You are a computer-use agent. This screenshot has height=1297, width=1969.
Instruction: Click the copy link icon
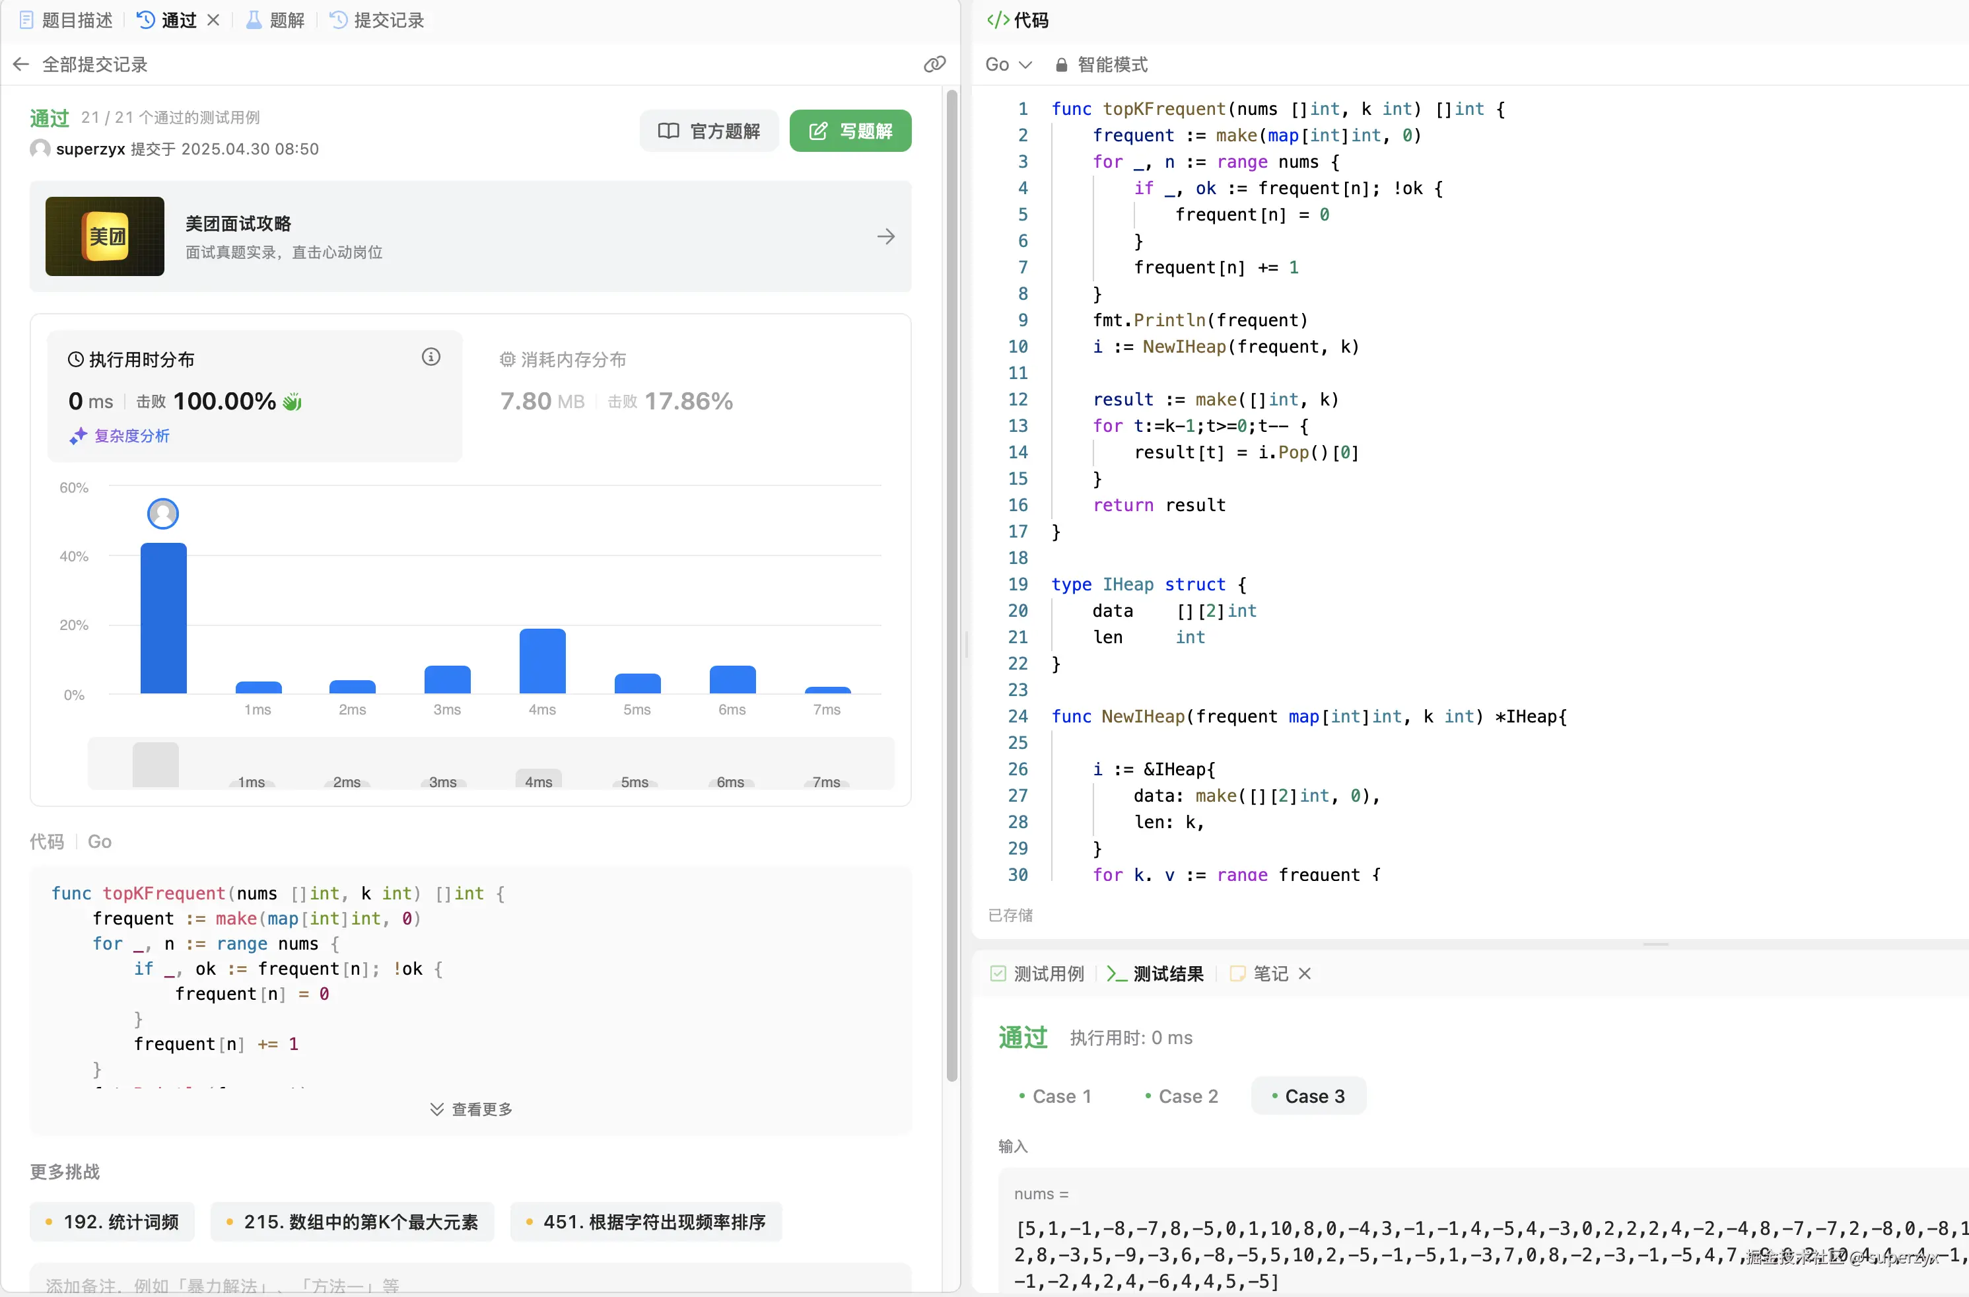[934, 65]
